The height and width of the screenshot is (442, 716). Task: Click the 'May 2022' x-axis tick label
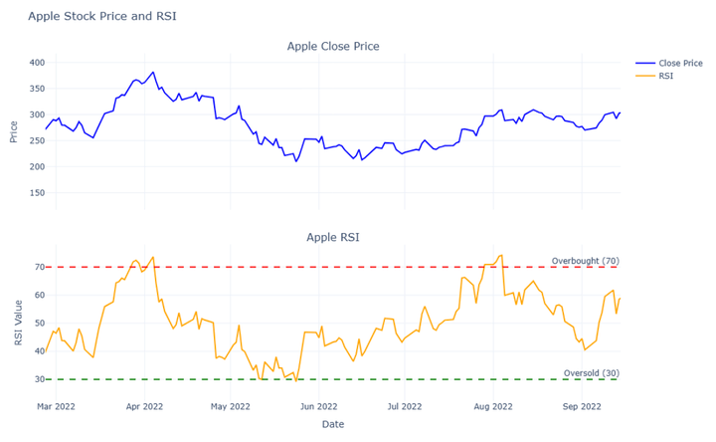pyautogui.click(x=232, y=406)
